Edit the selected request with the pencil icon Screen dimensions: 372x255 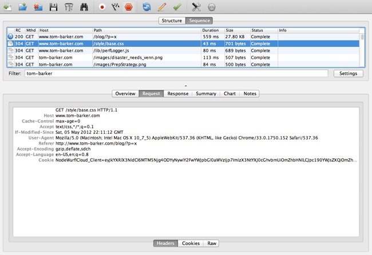click(162, 7)
